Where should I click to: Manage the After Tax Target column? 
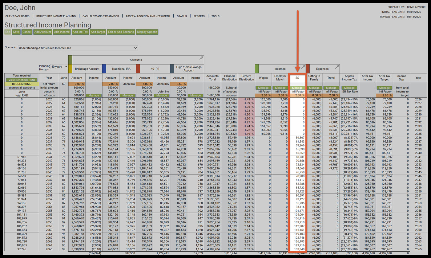coord(385,88)
